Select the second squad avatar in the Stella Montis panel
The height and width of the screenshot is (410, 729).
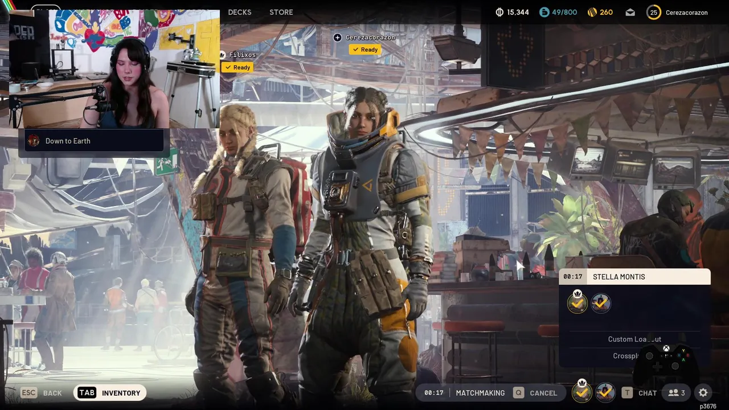(601, 304)
